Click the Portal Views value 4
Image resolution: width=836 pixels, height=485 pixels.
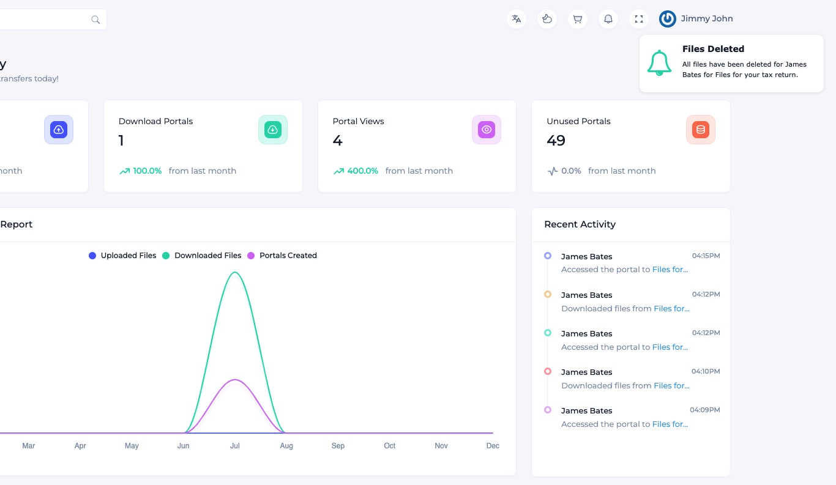point(337,141)
